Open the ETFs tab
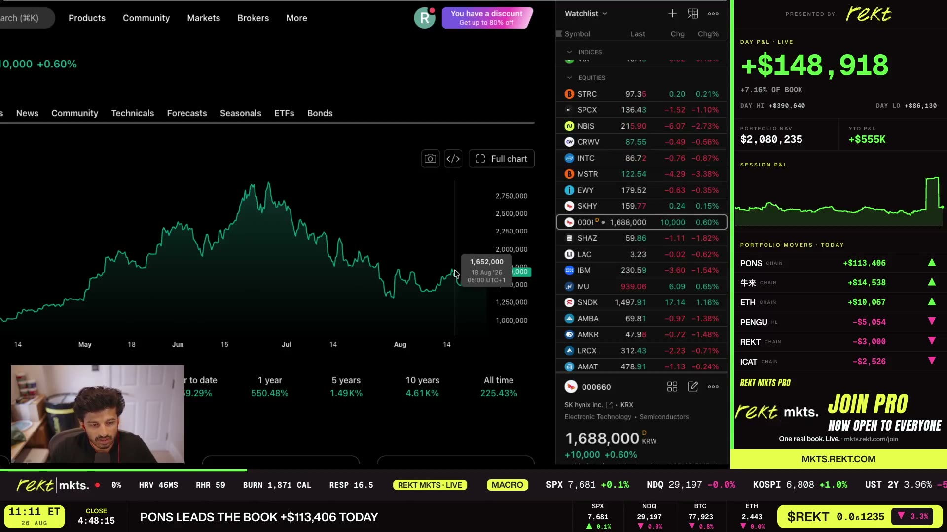This screenshot has height=532, width=947. 284,113
